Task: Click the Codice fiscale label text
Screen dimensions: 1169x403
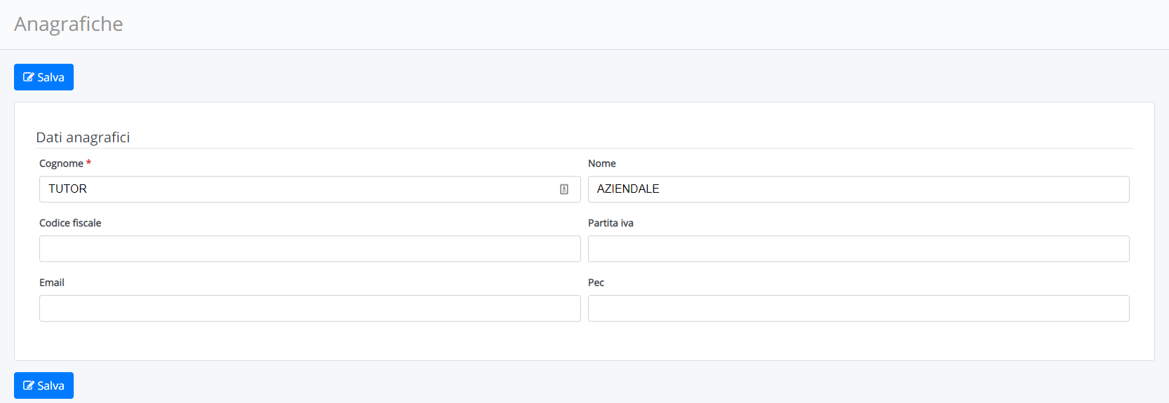Action: 70,223
